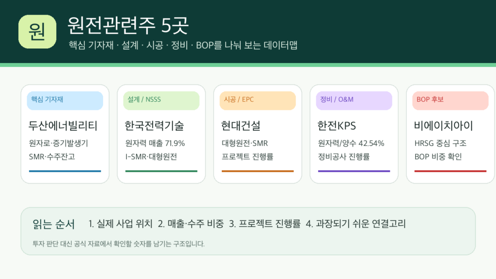Click the orange bar in 현대건설 card
Screen dimensions: 496x279
[x=258, y=171]
